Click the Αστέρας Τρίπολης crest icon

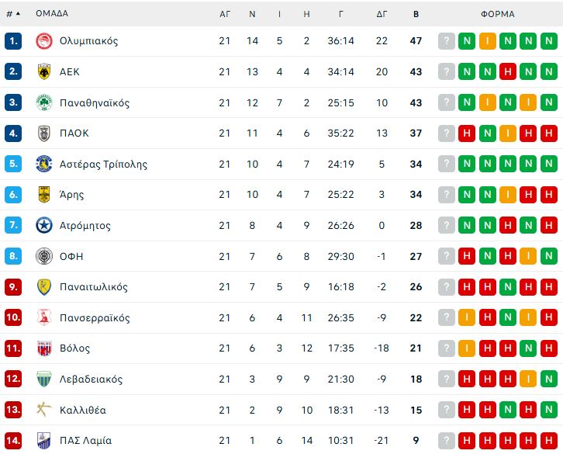[x=44, y=164]
